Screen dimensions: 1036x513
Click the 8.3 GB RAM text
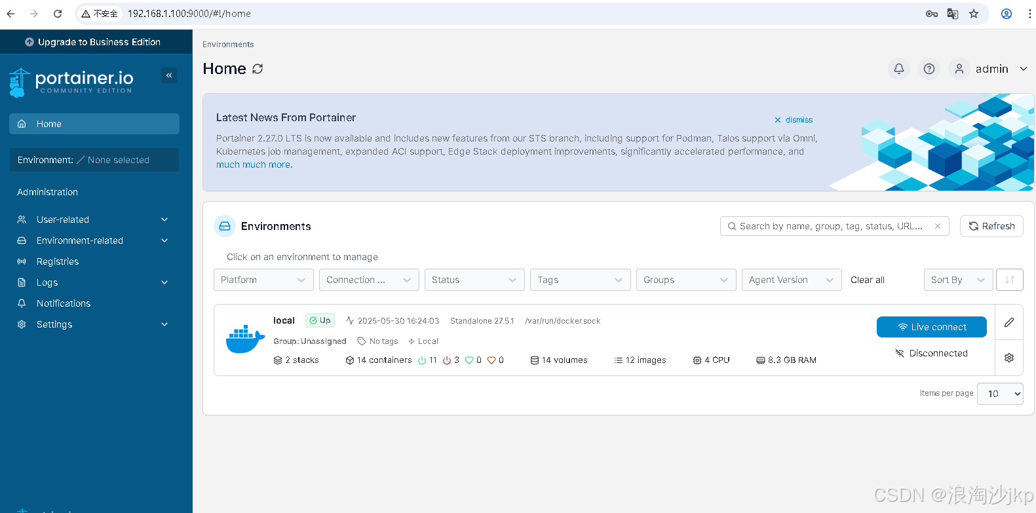(792, 360)
